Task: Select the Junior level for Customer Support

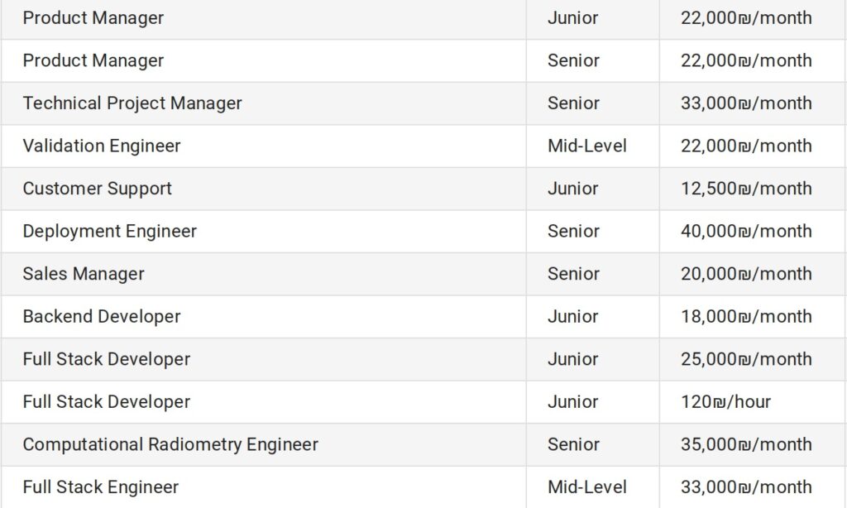Action: pyautogui.click(x=573, y=189)
